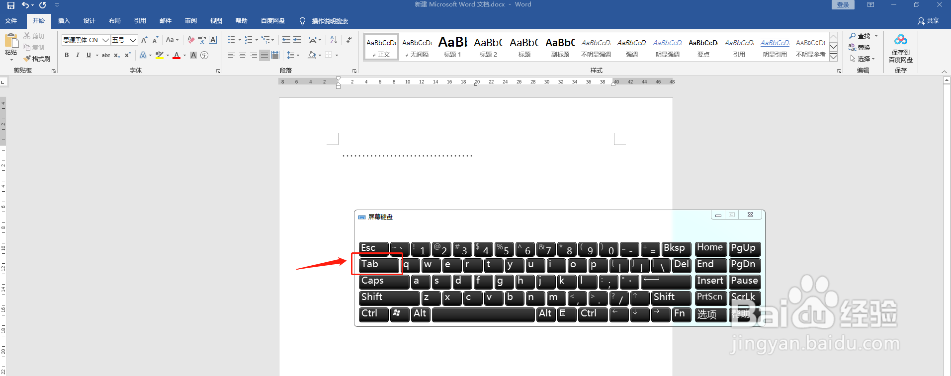Click the Paste (粘贴) clipboard icon
The width and height of the screenshot is (951, 376).
tap(11, 40)
